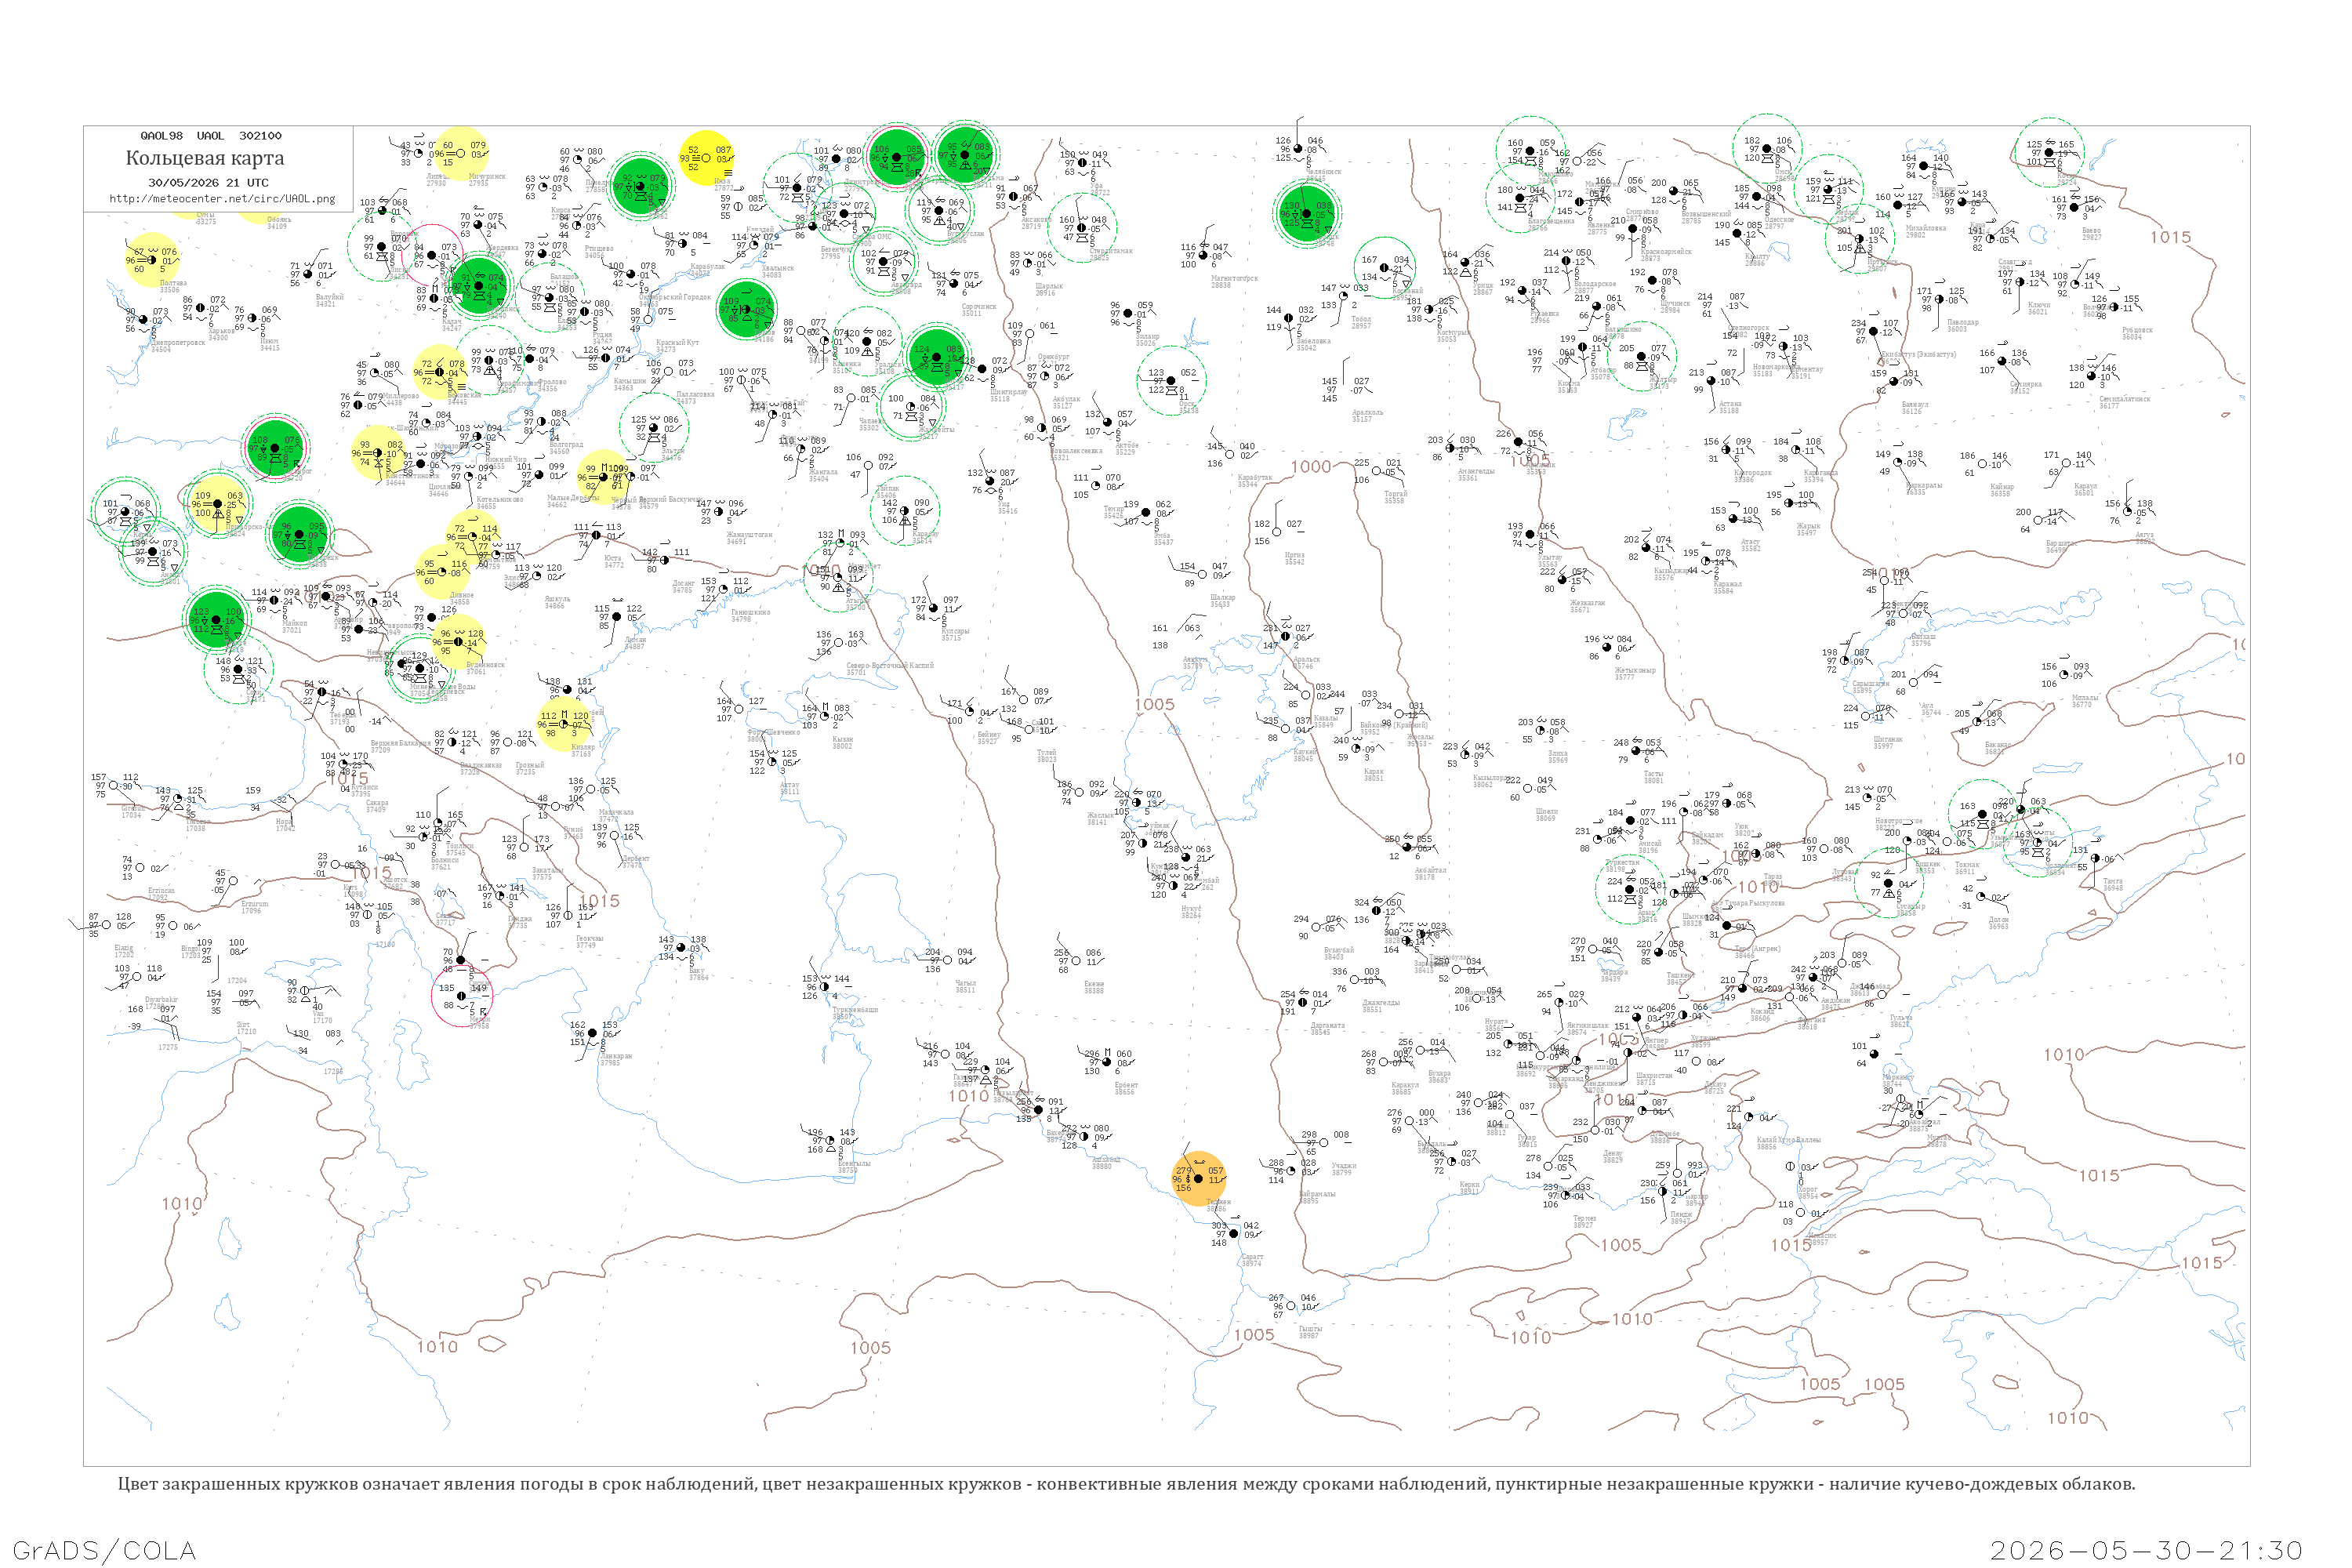2352x1568 pixels.
Task: Click the dashed green circle above Стерлитамак
Action: point(1082,228)
